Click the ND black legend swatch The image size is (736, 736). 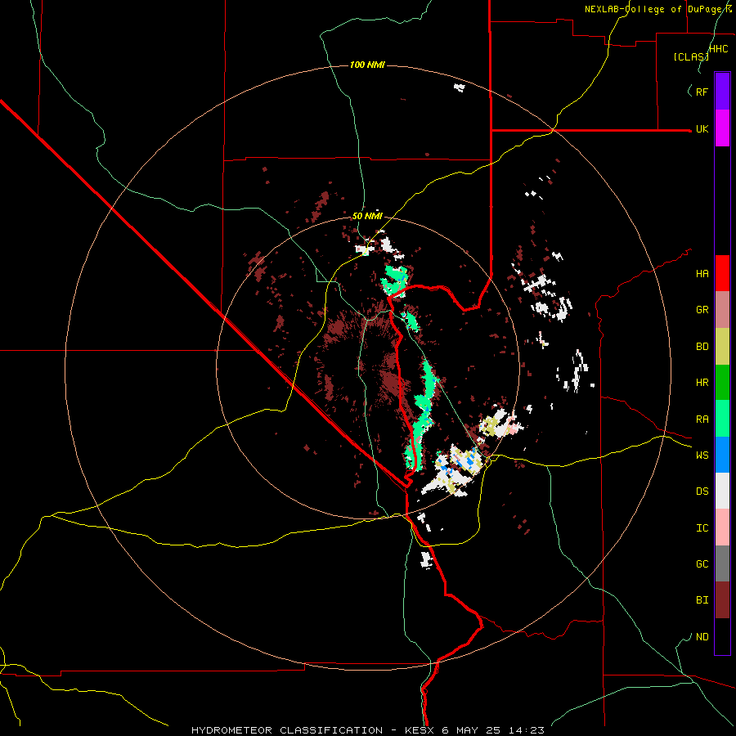coord(722,636)
